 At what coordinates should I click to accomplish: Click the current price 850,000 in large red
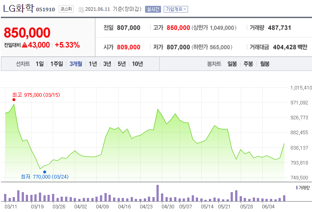click(x=27, y=33)
